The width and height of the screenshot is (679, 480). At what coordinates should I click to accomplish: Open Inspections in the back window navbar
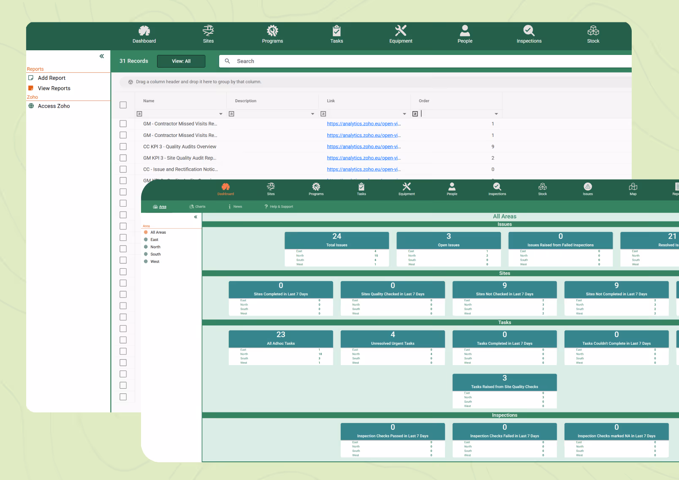pos(529,35)
